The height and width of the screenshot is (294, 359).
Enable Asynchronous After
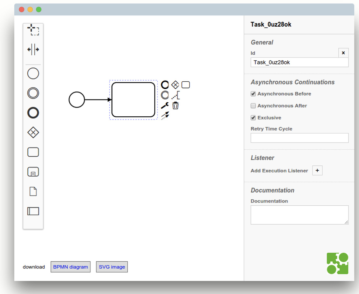[253, 105]
